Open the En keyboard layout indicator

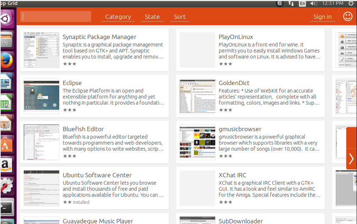point(302,4)
